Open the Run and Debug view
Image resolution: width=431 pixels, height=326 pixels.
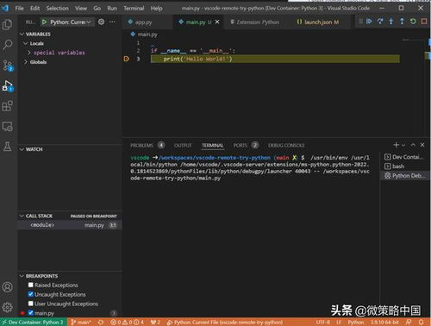(x=8, y=86)
